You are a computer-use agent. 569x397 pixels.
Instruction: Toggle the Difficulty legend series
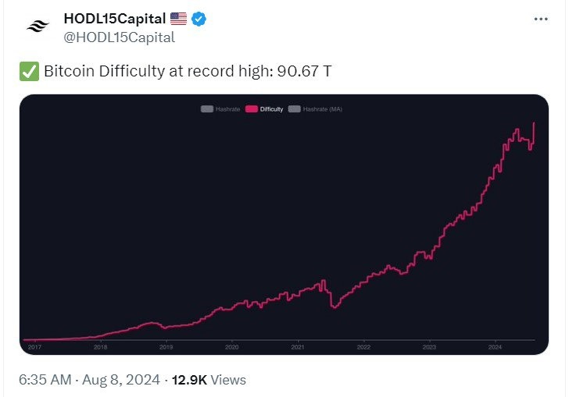(x=272, y=109)
